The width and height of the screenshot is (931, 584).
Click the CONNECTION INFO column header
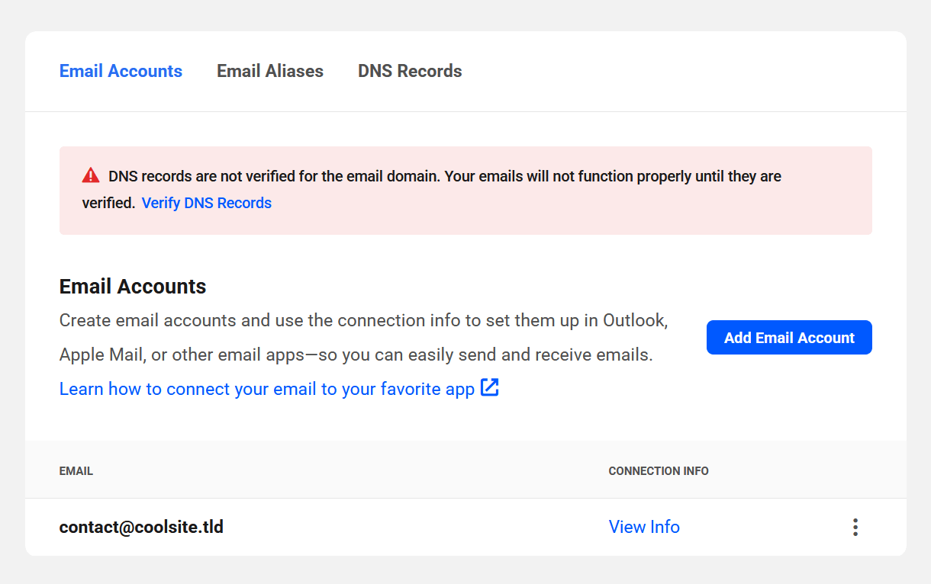(x=659, y=471)
